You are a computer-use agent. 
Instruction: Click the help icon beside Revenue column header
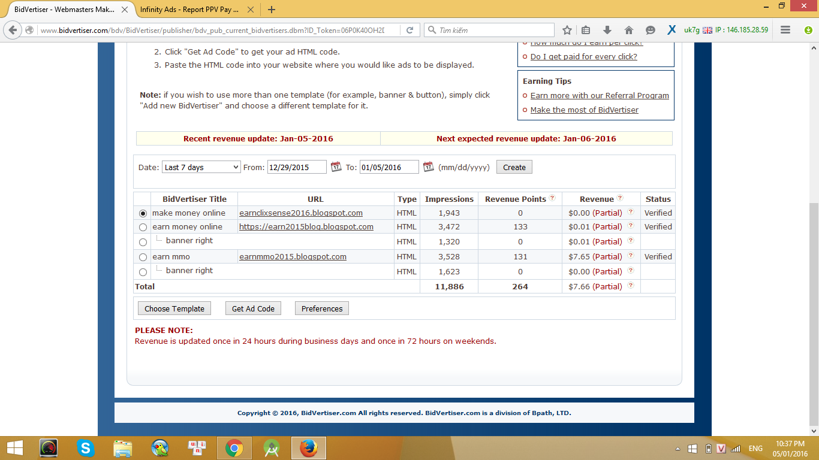point(620,198)
